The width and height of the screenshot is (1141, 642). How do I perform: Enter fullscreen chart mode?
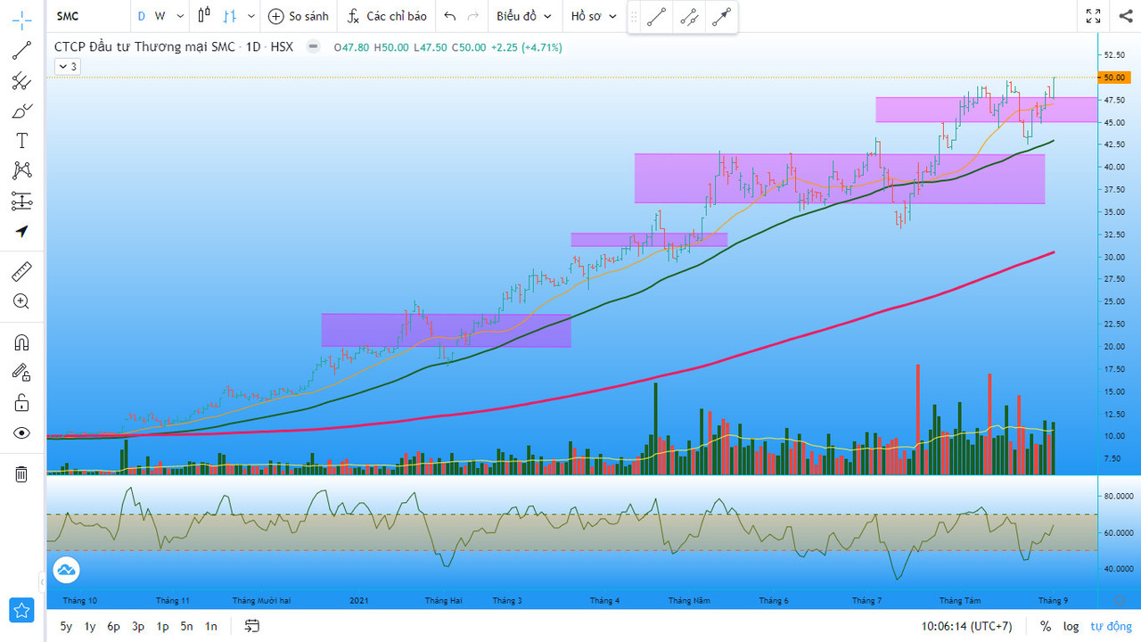coord(1093,16)
